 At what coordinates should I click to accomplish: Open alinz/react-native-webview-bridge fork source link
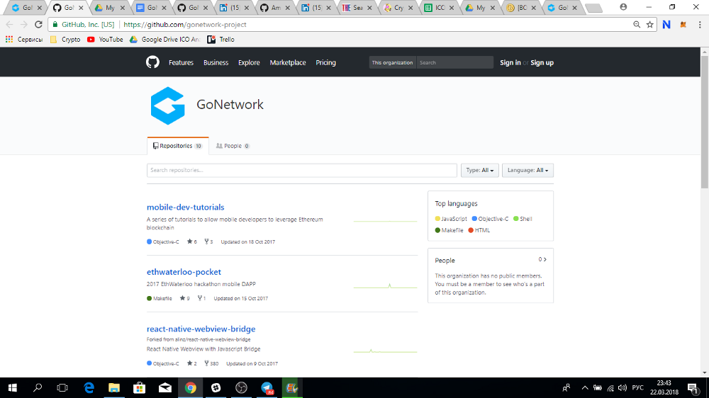213,339
